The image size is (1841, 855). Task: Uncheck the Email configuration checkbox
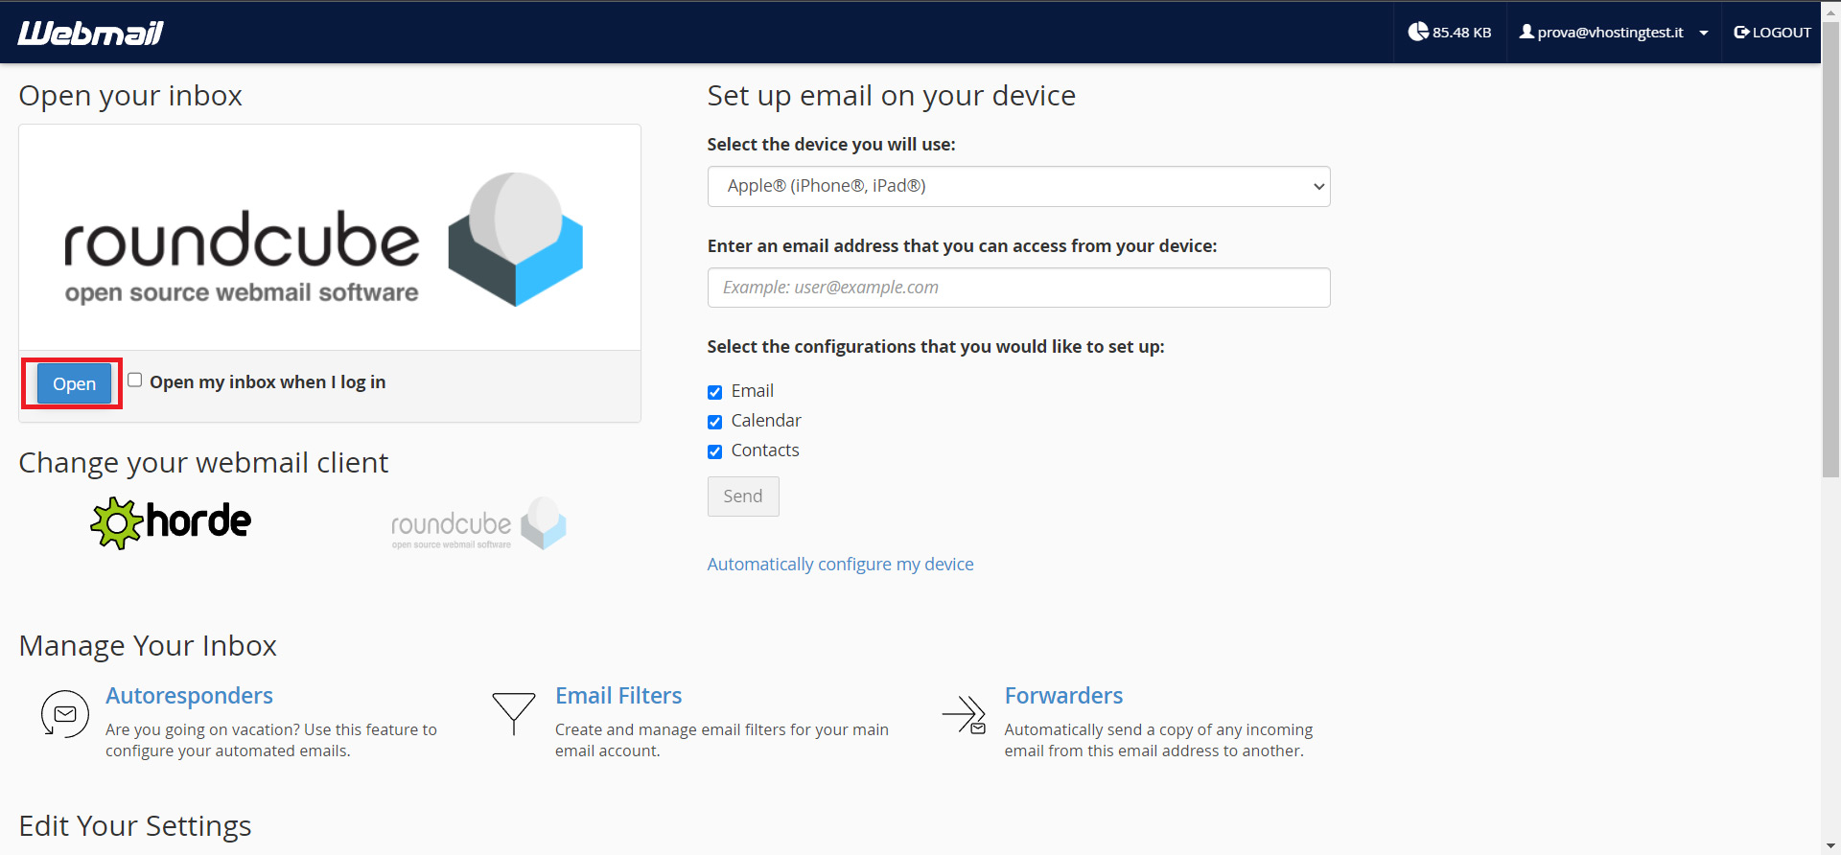coord(714,392)
